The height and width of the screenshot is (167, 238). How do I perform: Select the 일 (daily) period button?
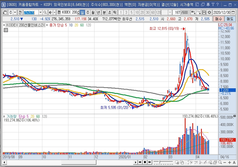[x=82, y=12]
